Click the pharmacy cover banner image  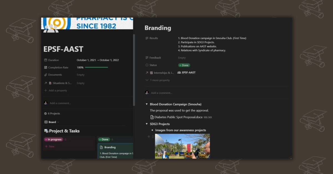coord(87,23)
